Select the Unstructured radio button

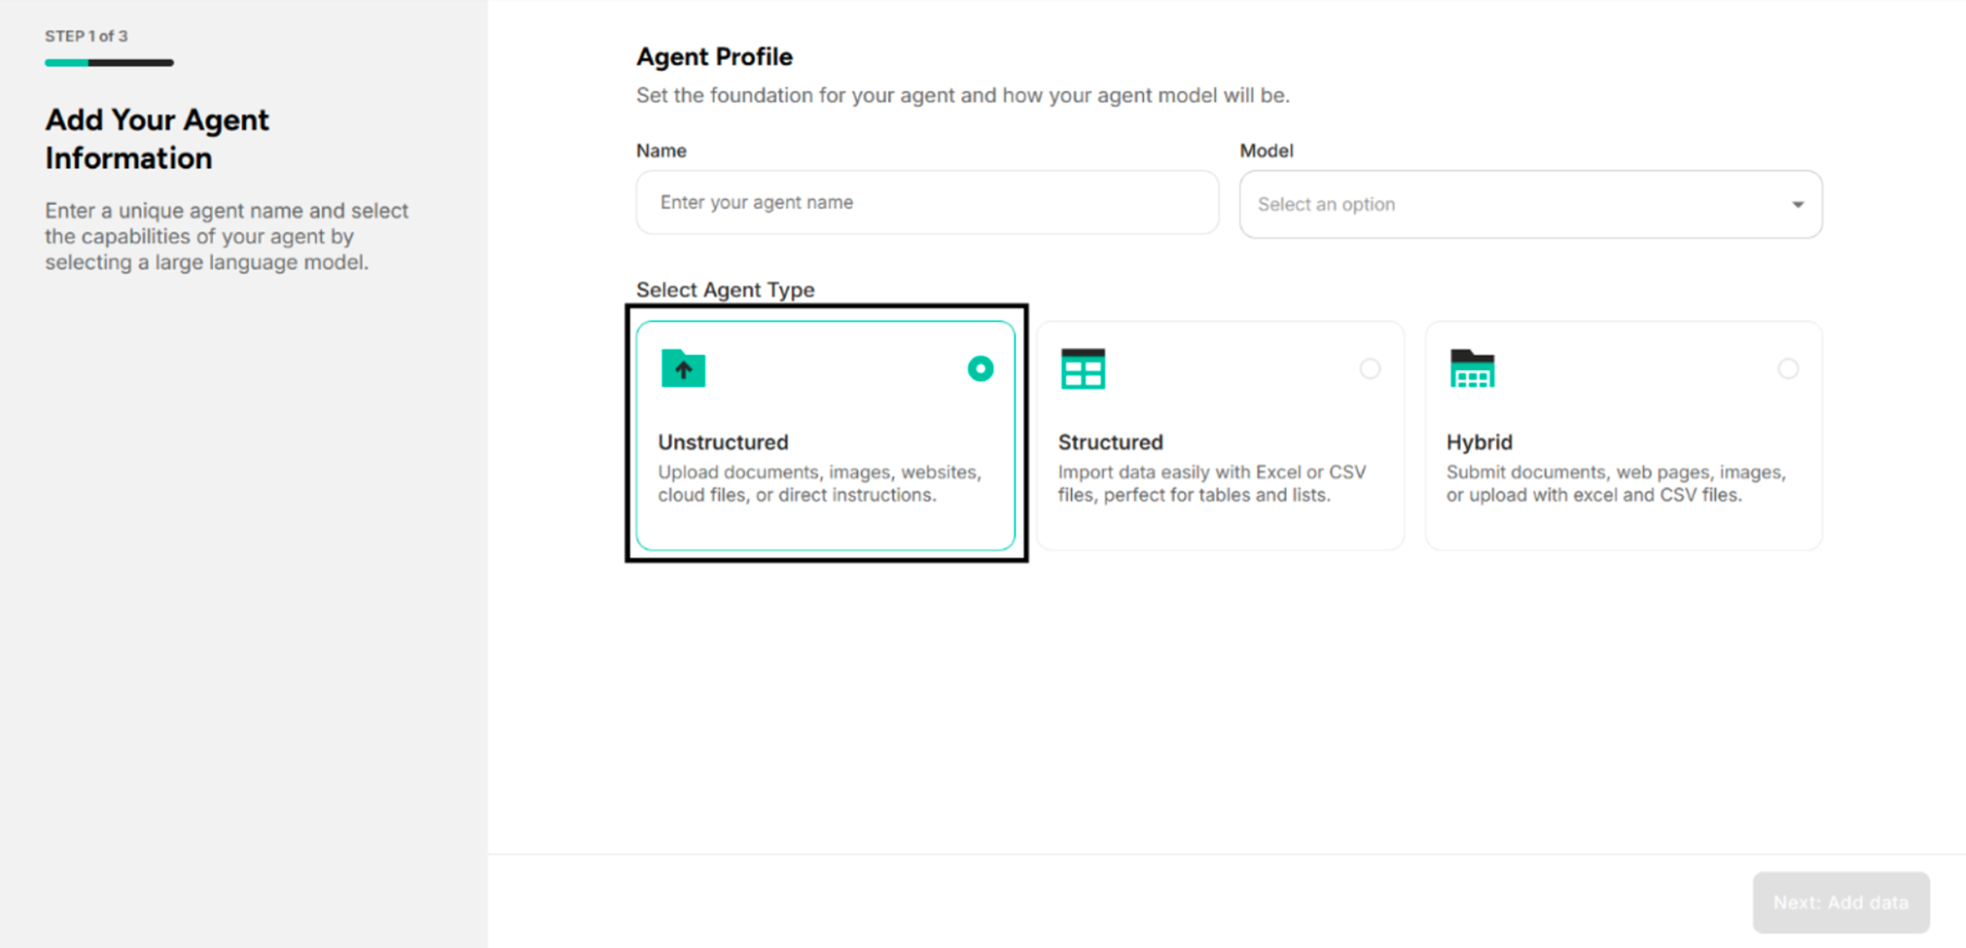981,368
